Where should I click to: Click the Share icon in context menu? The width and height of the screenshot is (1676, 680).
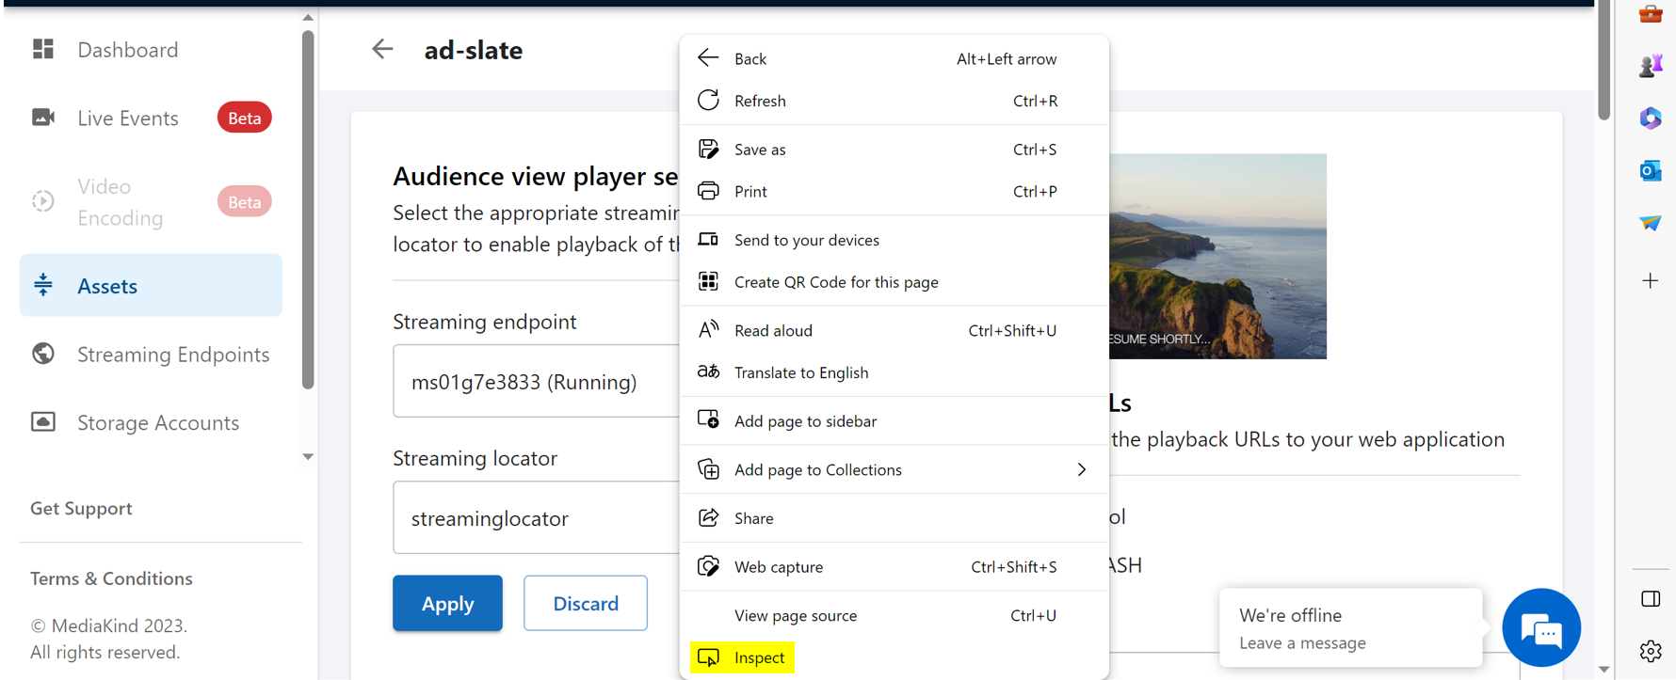[x=708, y=517]
